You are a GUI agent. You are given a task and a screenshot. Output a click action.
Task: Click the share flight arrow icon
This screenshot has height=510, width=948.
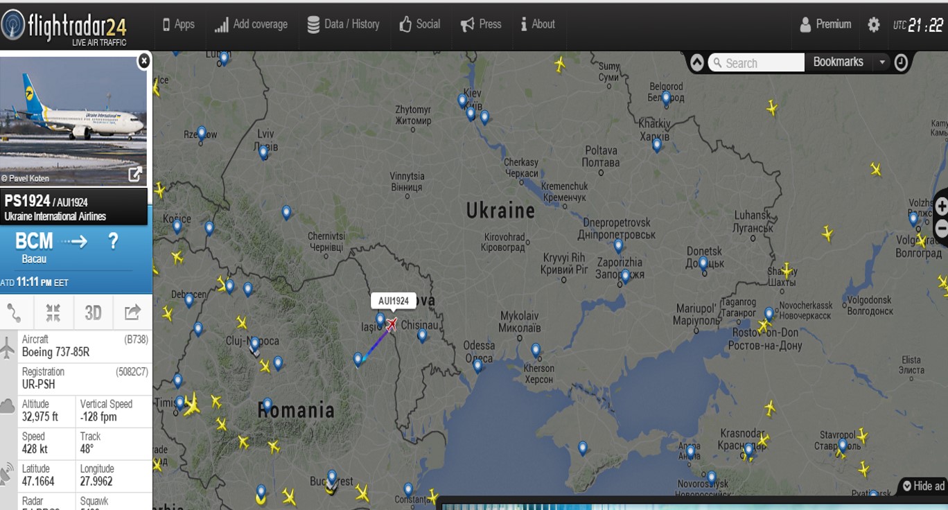click(x=132, y=313)
